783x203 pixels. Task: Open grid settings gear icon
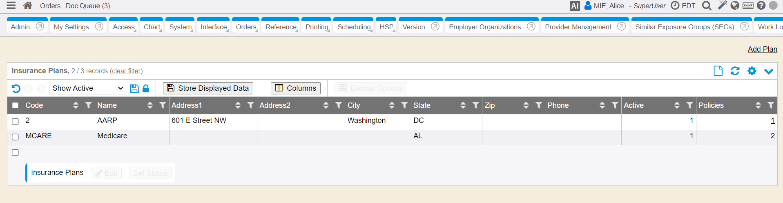click(752, 71)
